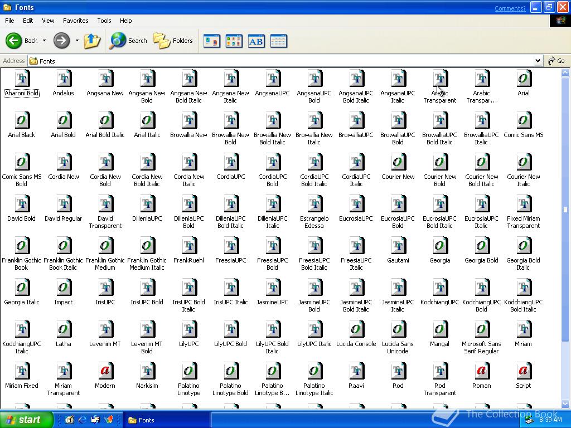
Task: Select the Microsoft Sans Serif Regular font
Action: [481, 337]
